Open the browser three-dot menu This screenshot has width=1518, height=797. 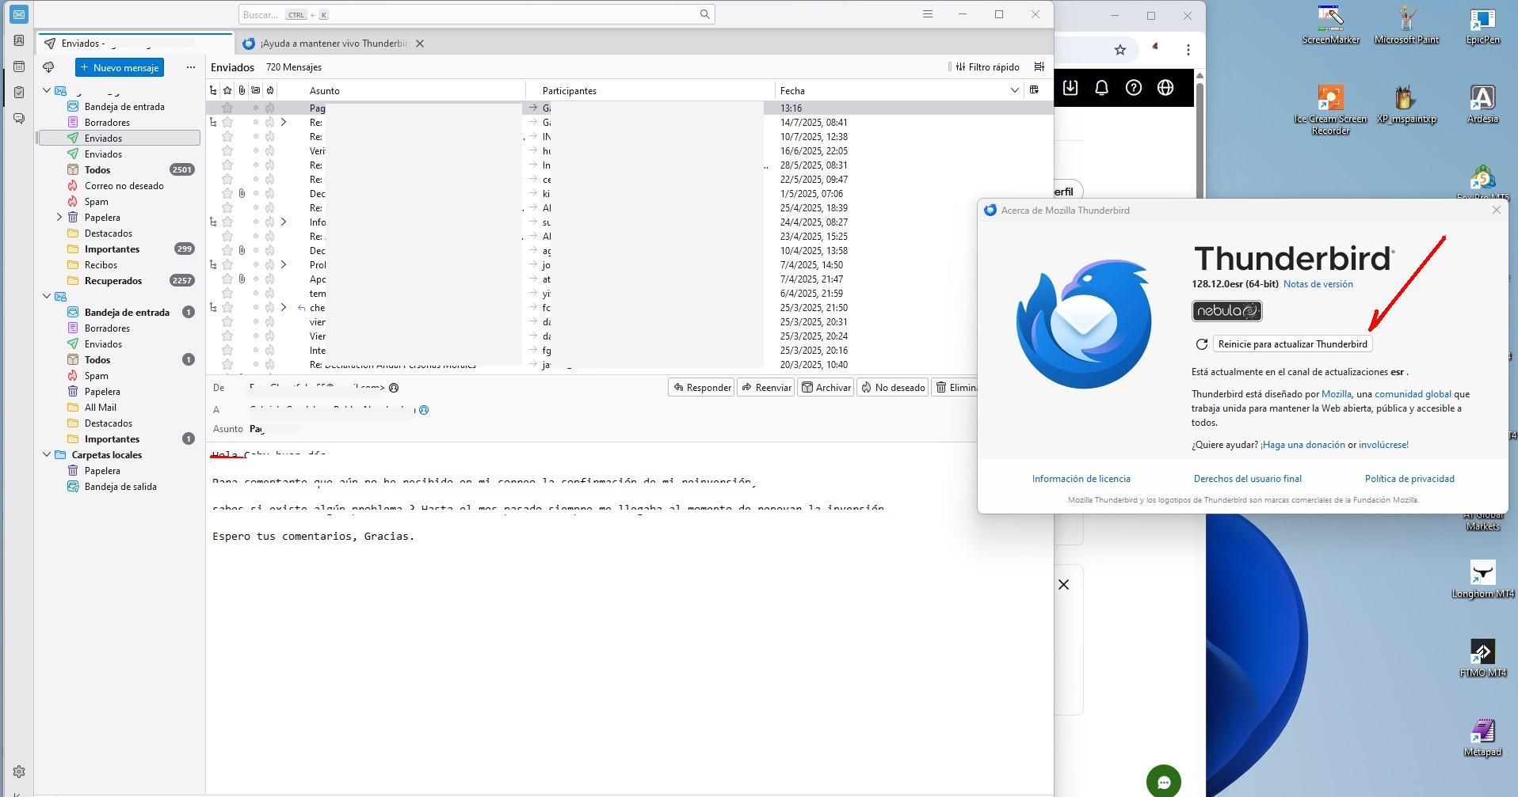click(x=1188, y=50)
